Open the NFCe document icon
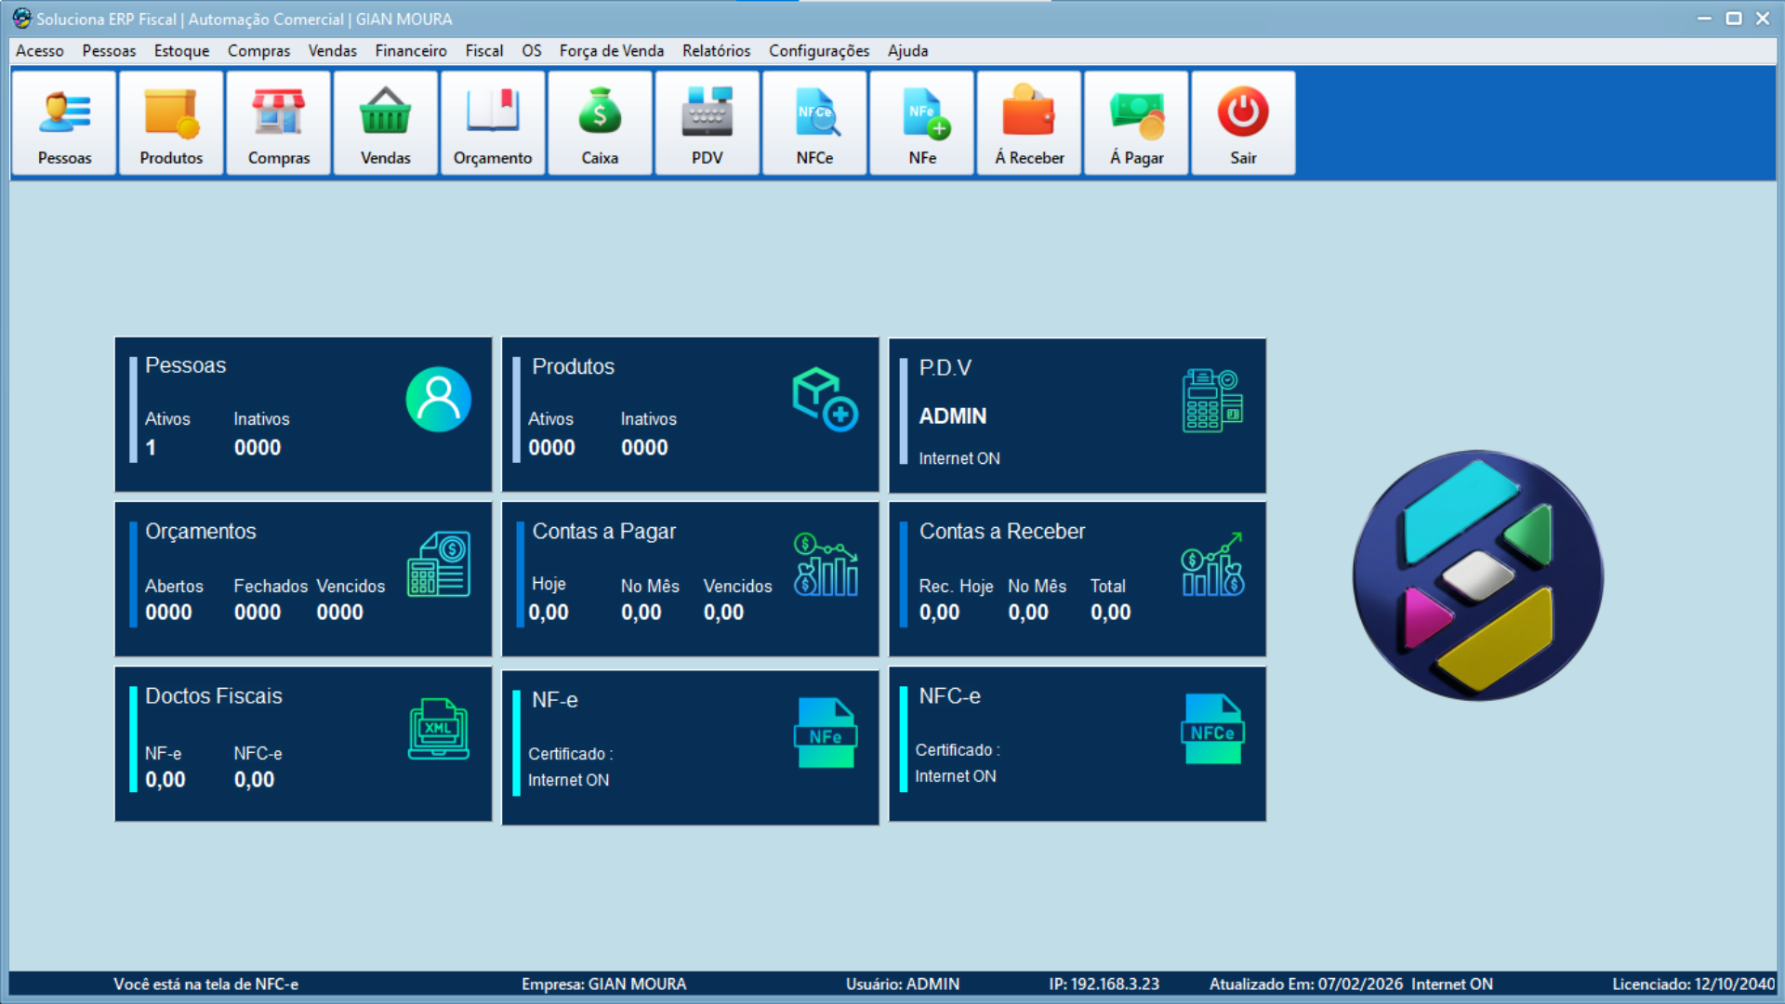This screenshot has height=1004, width=1785. point(813,122)
